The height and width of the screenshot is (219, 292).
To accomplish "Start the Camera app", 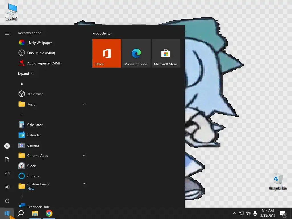I will (x=52, y=145).
